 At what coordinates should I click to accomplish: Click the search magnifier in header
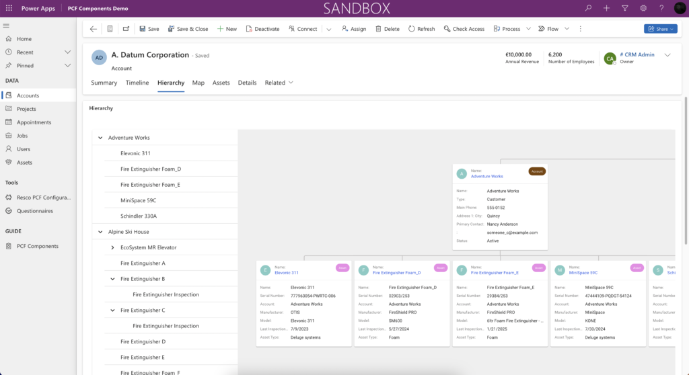tap(588, 8)
